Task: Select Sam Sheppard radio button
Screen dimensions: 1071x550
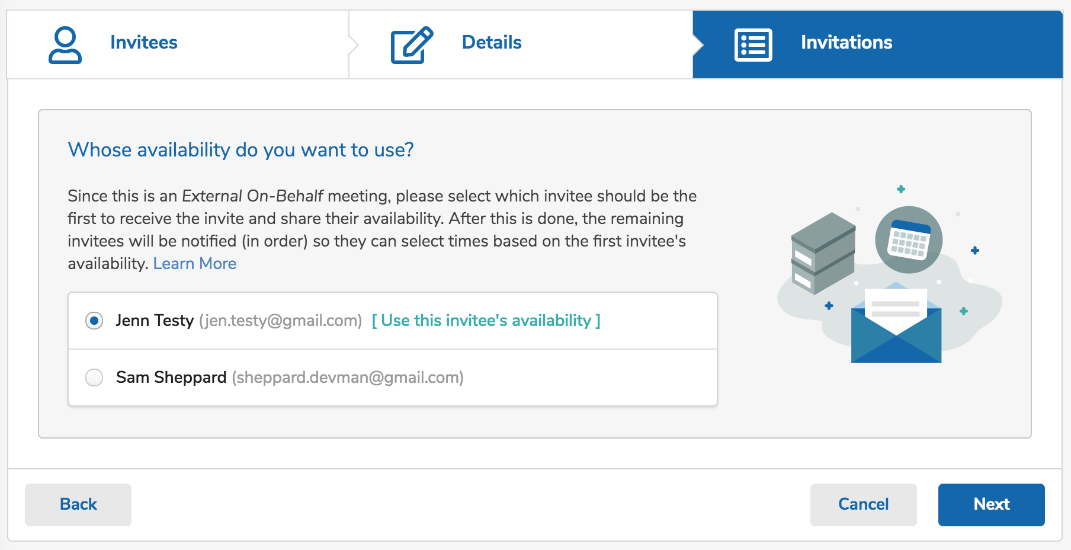Action: pyautogui.click(x=94, y=378)
